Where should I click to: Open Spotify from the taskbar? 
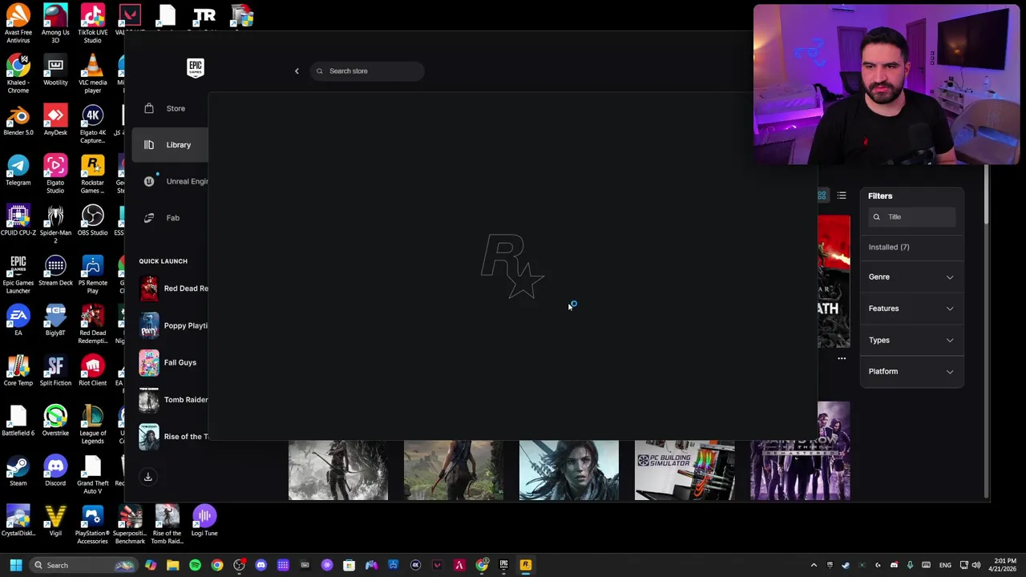195,566
